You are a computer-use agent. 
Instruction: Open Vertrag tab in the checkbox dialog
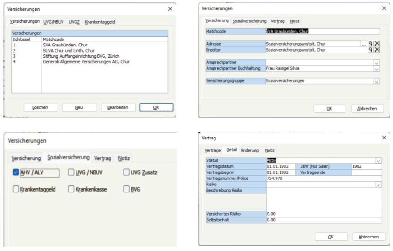point(103,158)
